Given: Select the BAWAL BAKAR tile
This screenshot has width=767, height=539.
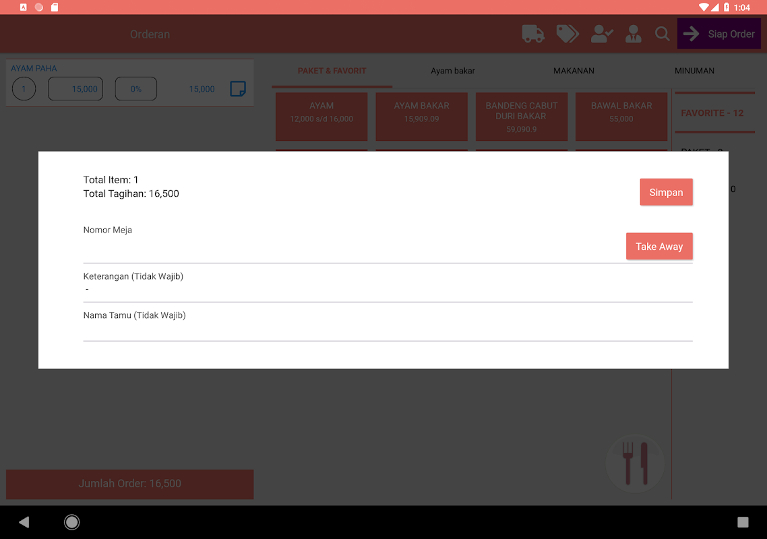Looking at the screenshot, I should (621, 117).
